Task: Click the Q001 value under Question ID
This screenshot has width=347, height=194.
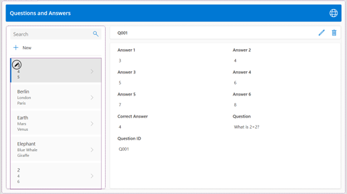Action: coord(124,149)
